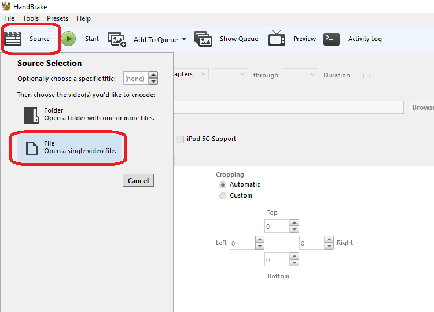The image size is (434, 312).
Task: Increase the Top crop value
Action: coord(294,223)
